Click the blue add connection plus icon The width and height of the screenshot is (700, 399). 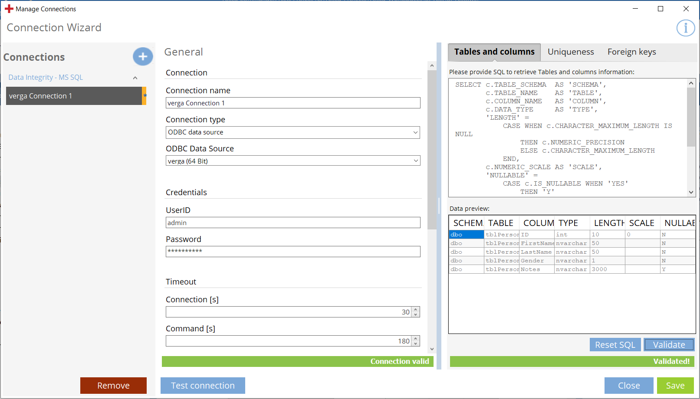pos(143,56)
